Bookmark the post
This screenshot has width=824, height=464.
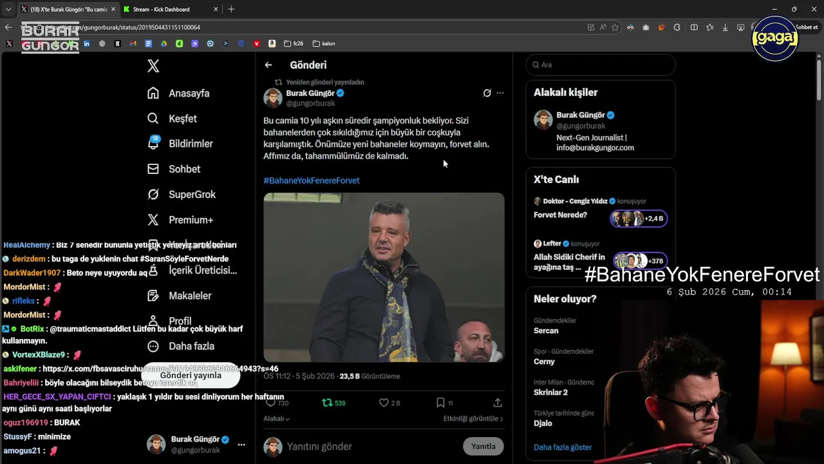coord(444,403)
